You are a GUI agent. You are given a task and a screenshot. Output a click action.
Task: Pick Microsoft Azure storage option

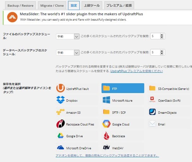106,100
